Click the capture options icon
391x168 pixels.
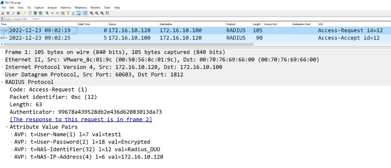point(18,13)
